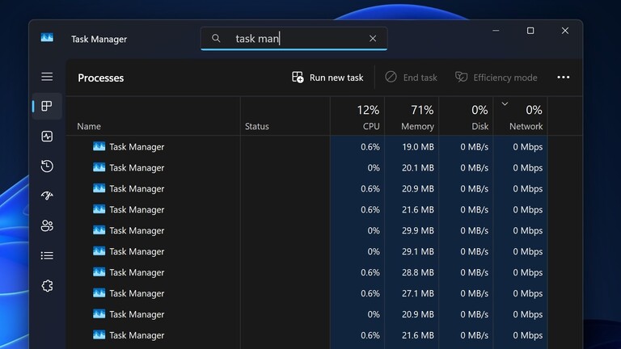The height and width of the screenshot is (349, 621).
Task: Select the Processes page icon in sidebar
Action: pyautogui.click(x=47, y=106)
